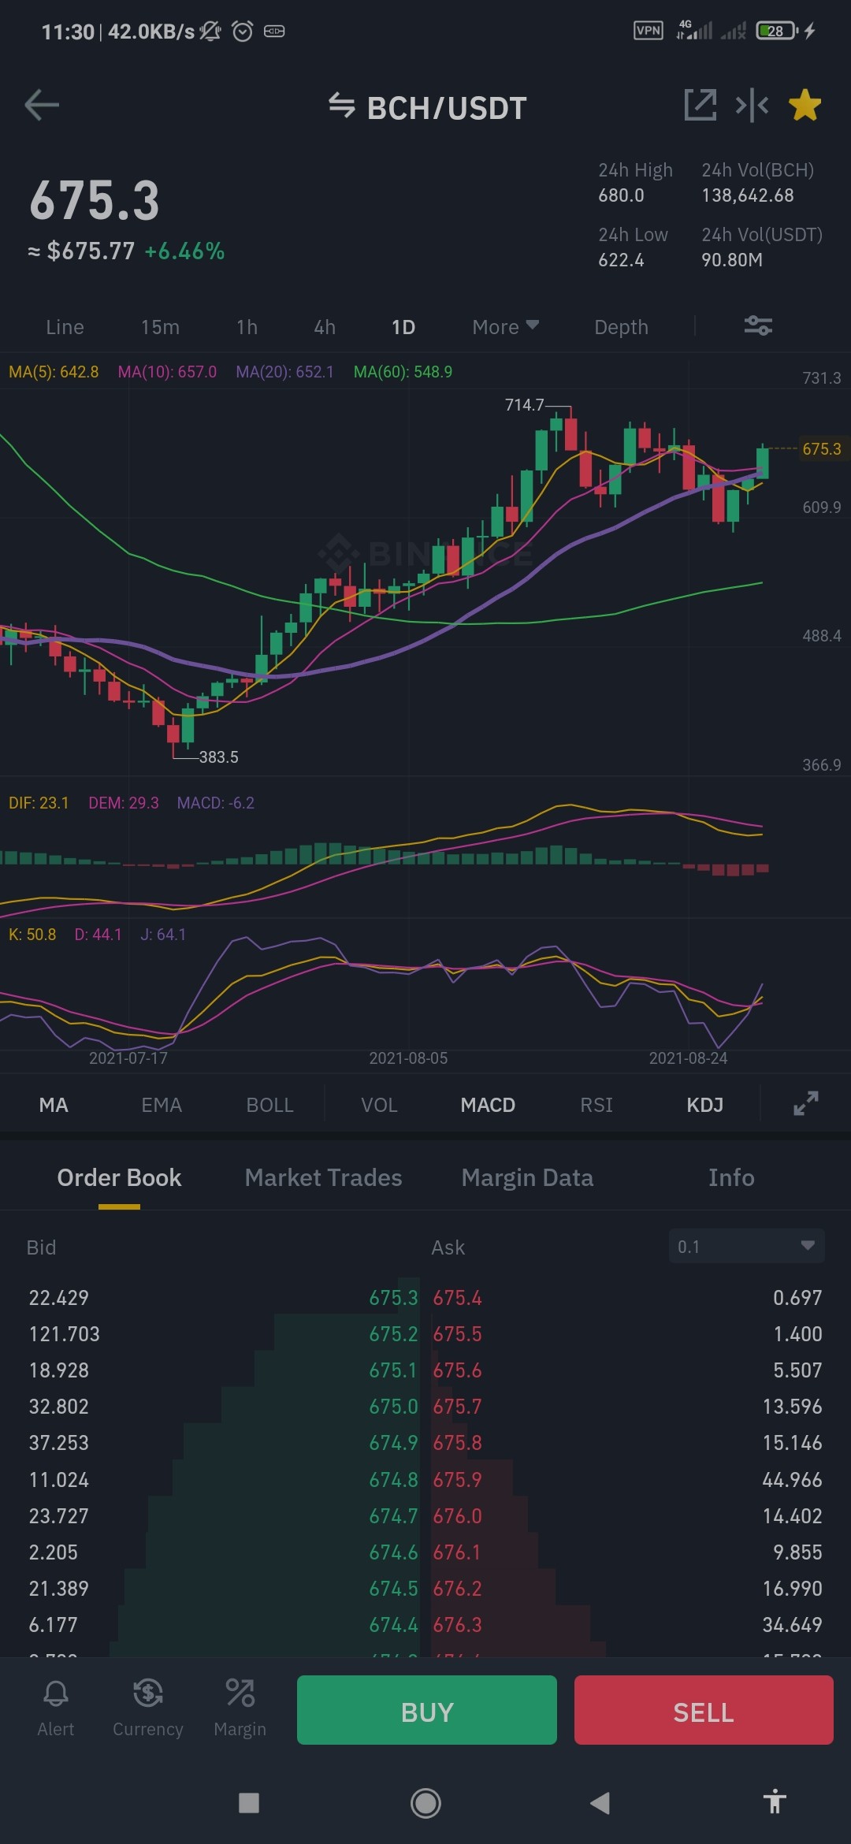Open the 0.1 price precision dropdown
This screenshot has width=851, height=1844.
[746, 1246]
